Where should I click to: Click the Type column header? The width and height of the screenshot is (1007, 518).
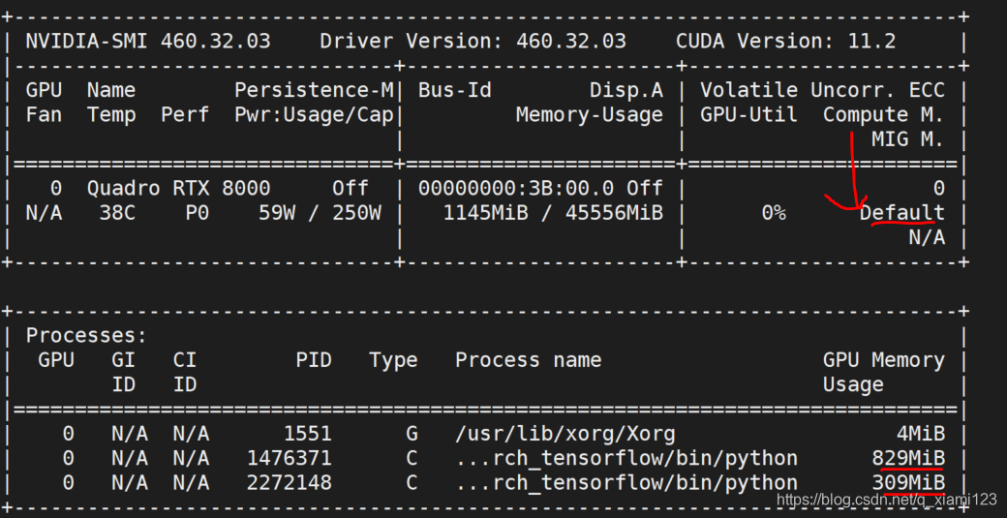point(394,360)
